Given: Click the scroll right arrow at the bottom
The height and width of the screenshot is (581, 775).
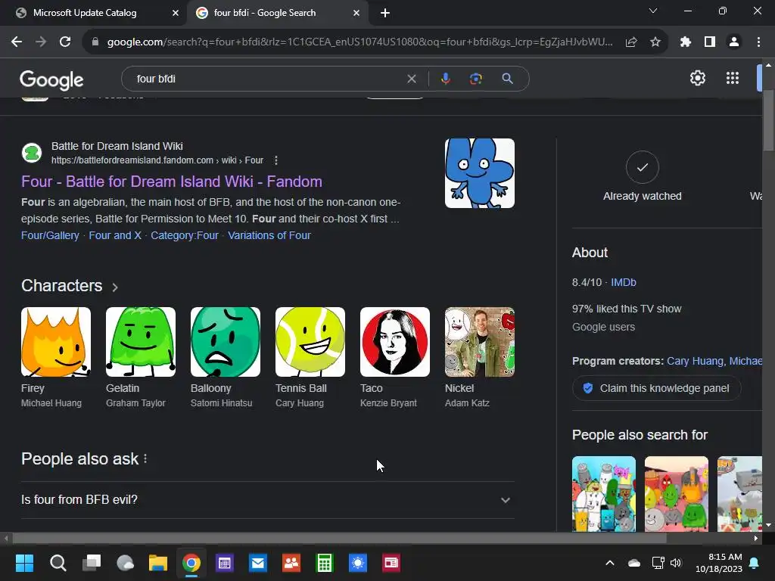Looking at the screenshot, I should click(x=756, y=539).
